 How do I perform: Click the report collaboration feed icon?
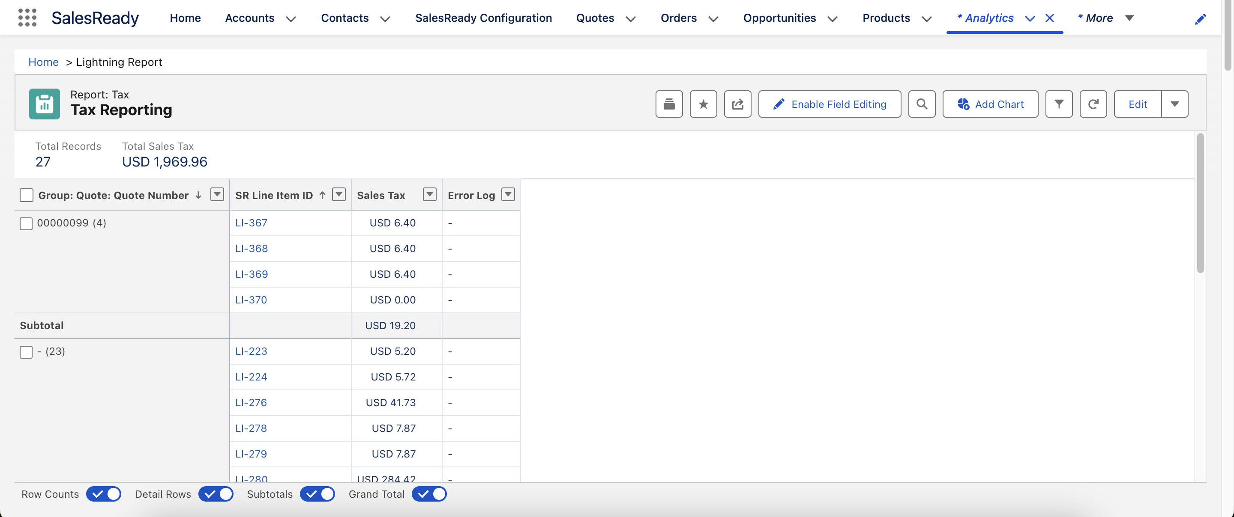(x=669, y=104)
